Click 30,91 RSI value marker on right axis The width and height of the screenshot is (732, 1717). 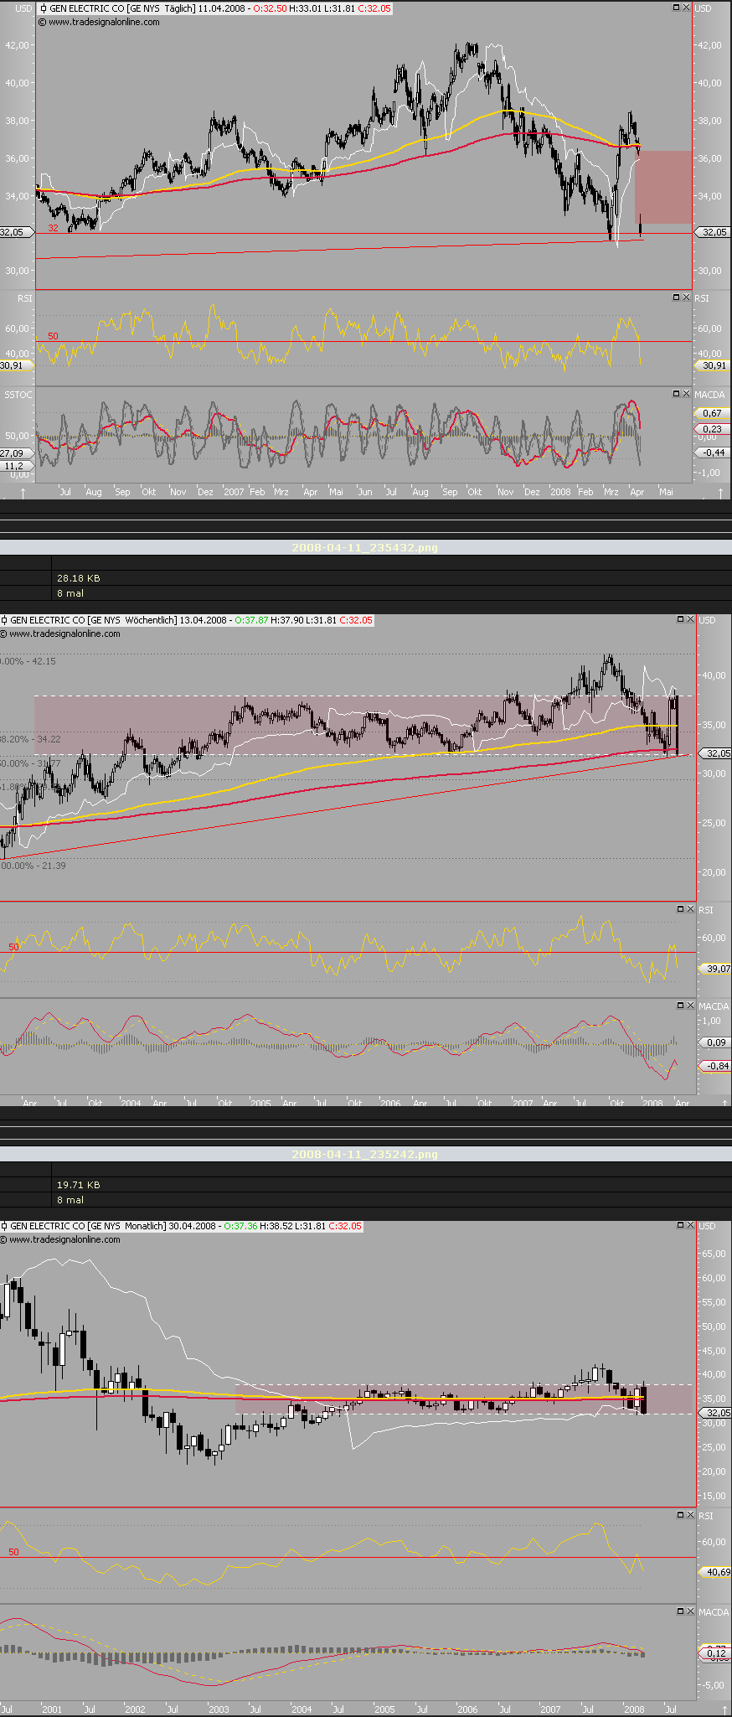[714, 365]
